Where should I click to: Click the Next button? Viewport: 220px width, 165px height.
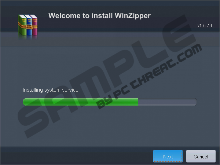point(168,156)
